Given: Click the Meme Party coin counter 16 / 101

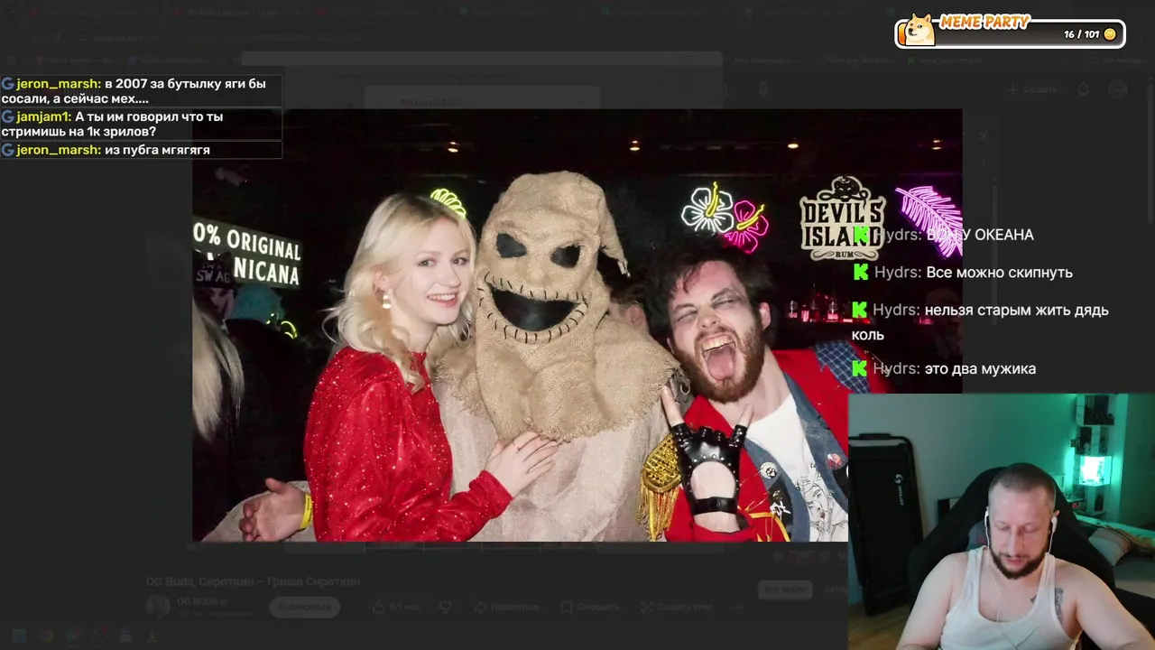Looking at the screenshot, I should click(1089, 34).
